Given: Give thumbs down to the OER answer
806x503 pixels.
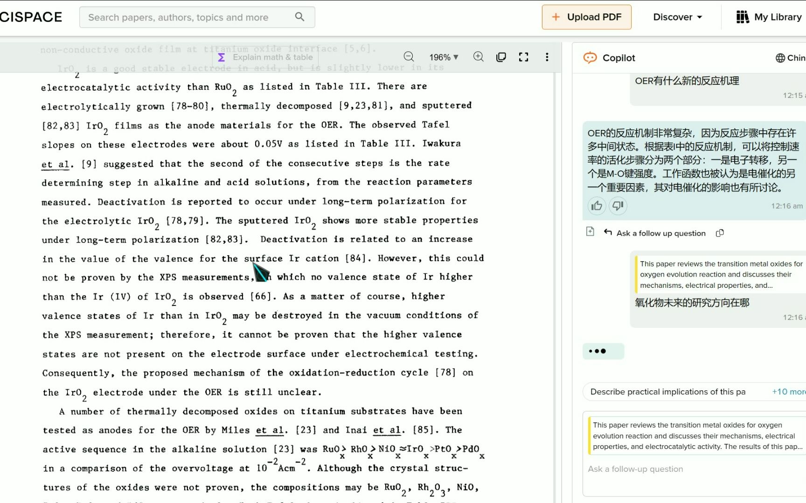Looking at the screenshot, I should (618, 206).
